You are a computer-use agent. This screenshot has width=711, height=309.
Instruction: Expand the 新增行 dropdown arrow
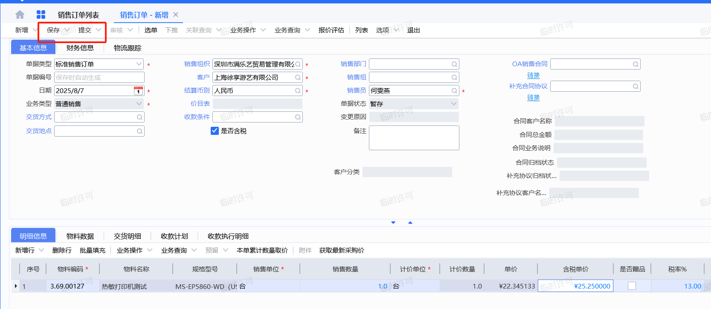coord(41,250)
